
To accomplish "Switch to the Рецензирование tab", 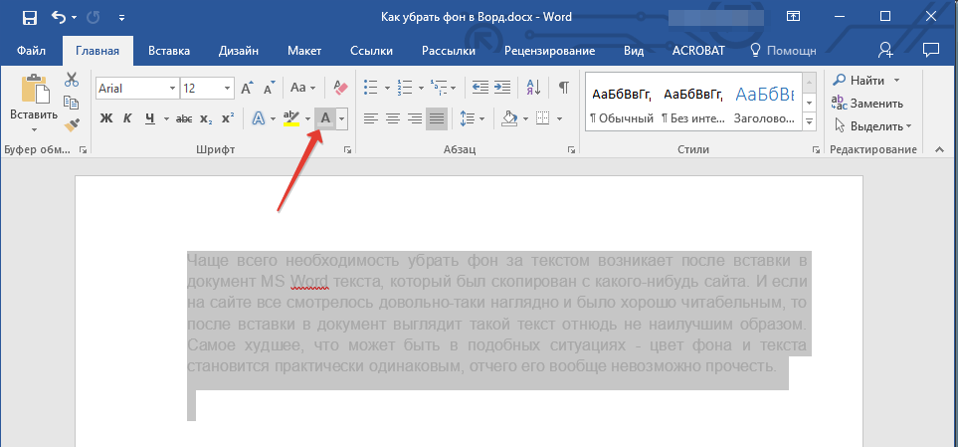I will 549,50.
